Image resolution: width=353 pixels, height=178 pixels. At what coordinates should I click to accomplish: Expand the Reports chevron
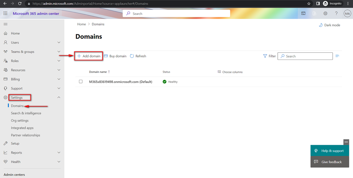click(x=59, y=153)
